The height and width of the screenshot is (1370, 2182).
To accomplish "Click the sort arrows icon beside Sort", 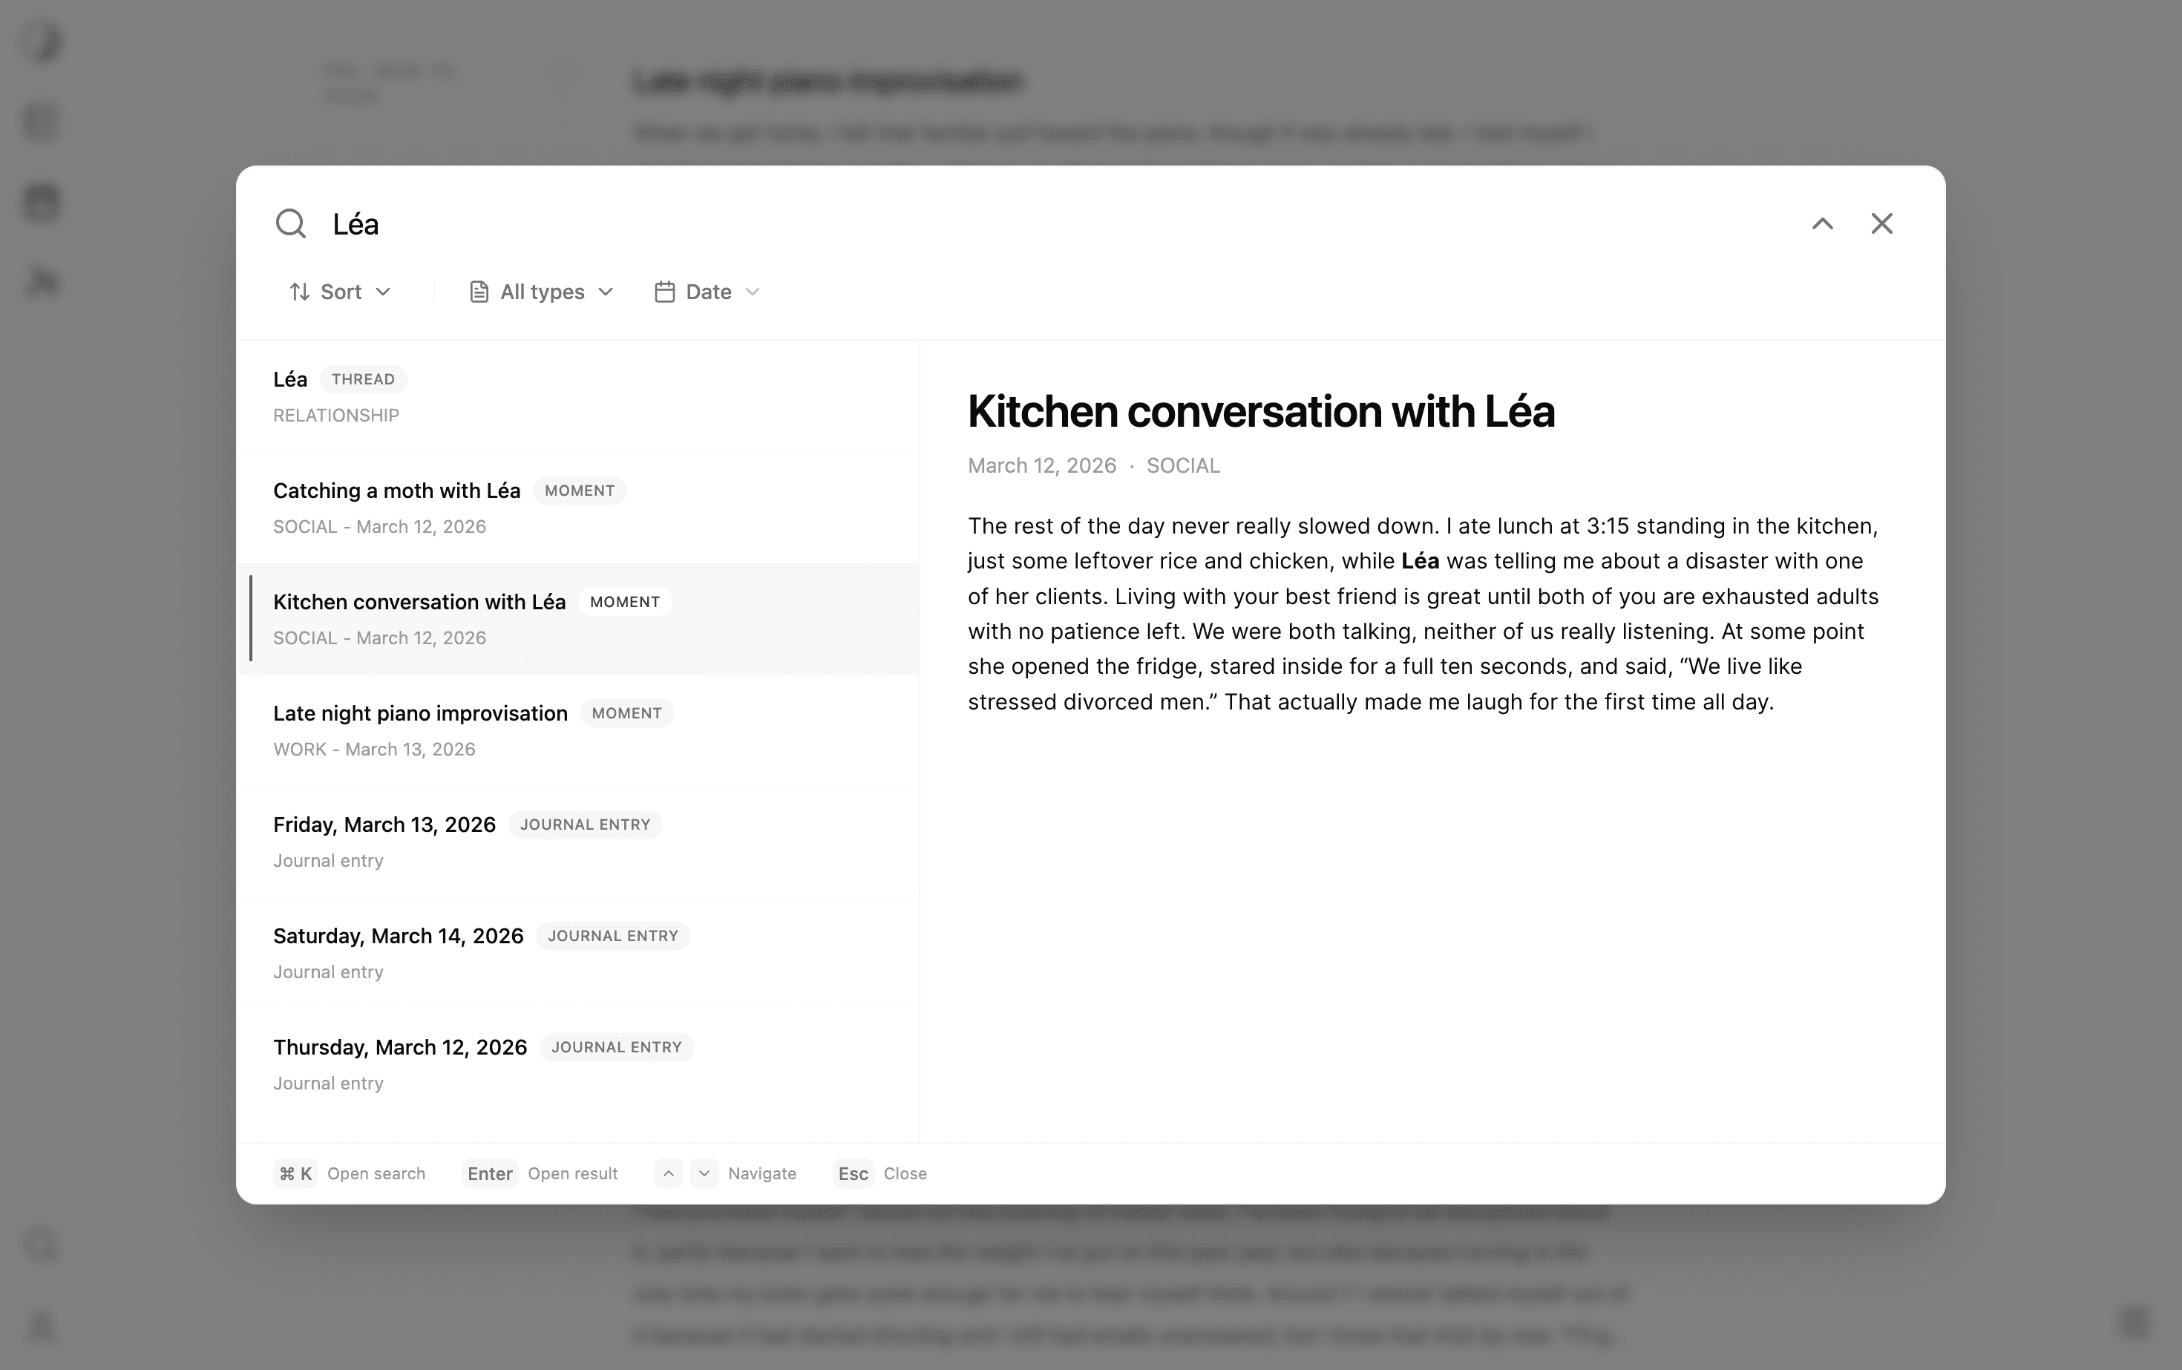I will click(300, 291).
